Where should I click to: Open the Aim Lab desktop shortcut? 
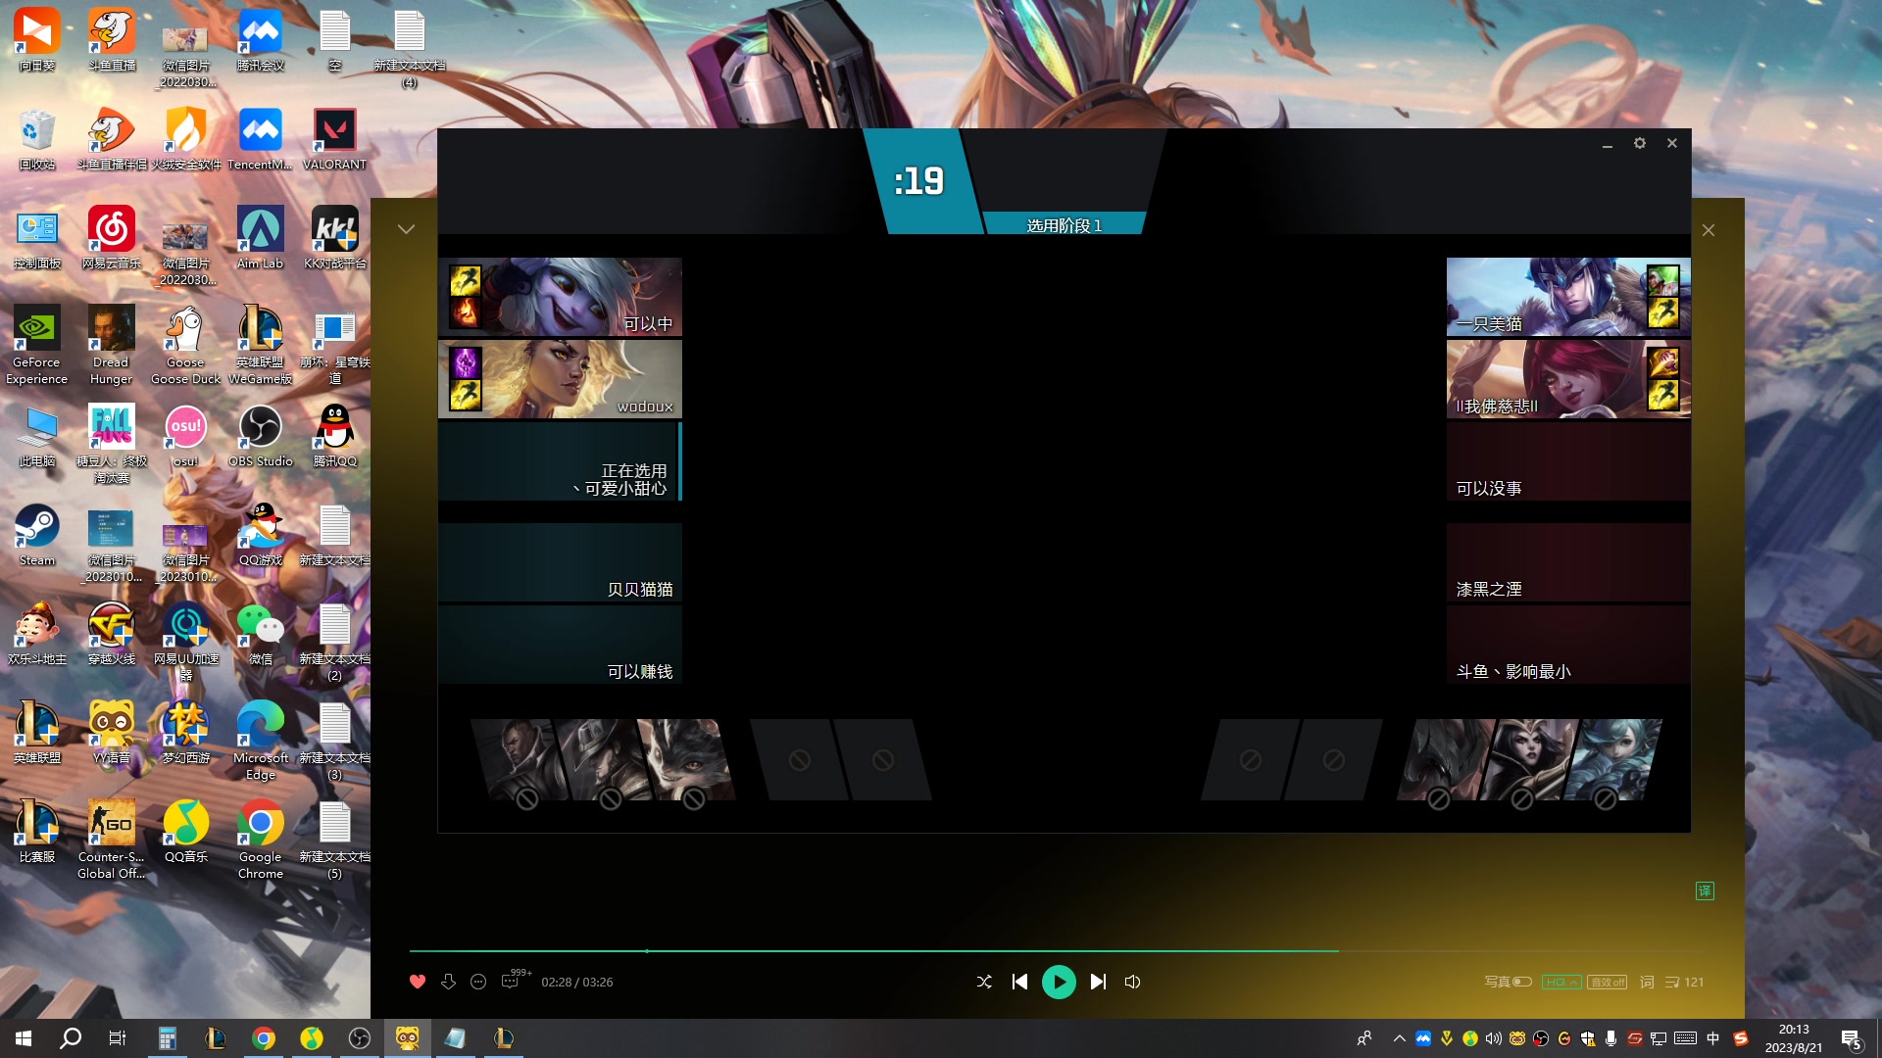click(260, 239)
